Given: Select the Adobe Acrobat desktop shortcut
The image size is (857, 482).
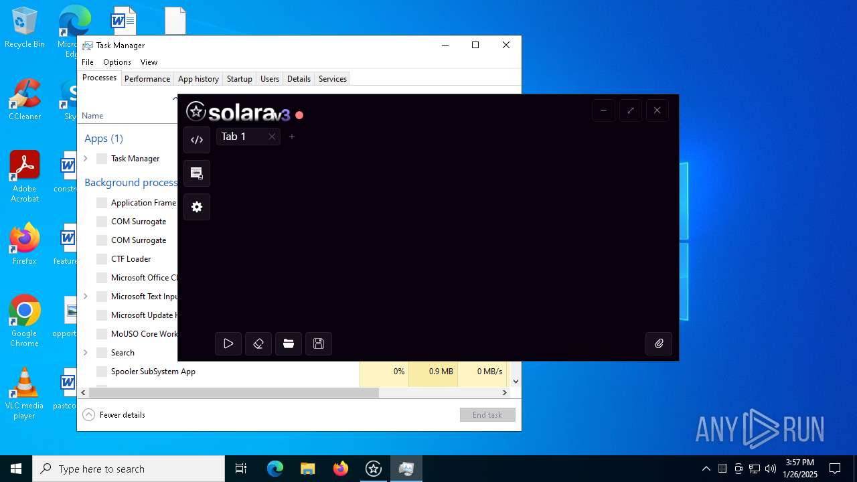Looking at the screenshot, I should (x=25, y=177).
